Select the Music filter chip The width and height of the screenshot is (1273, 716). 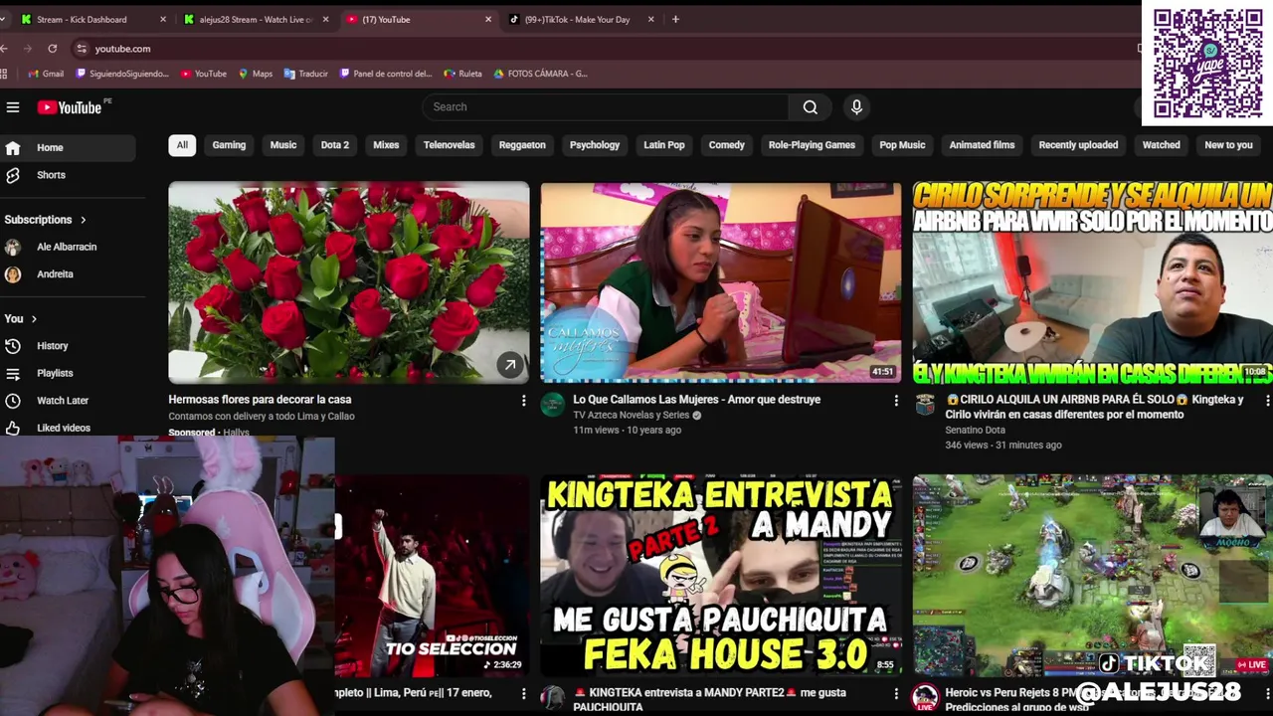283,145
